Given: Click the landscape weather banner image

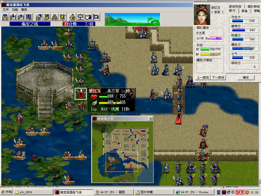Looking at the screenshot, I should click(132, 19).
